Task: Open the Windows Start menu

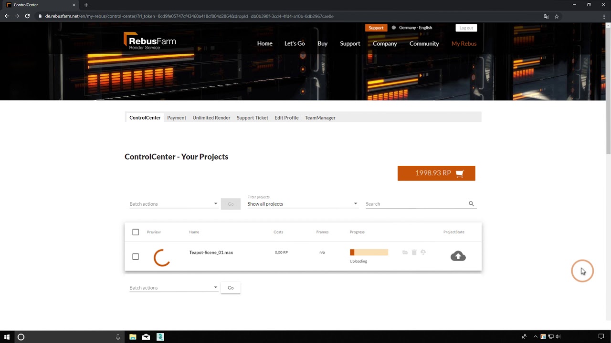Action: pos(7,337)
